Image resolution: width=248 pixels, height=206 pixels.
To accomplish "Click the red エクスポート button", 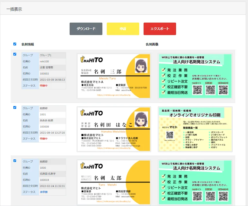I will click(x=160, y=29).
